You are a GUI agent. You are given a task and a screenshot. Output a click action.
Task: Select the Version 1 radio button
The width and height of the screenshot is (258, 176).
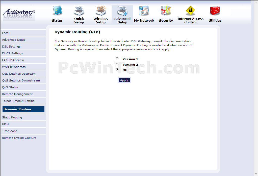pyautogui.click(x=117, y=59)
